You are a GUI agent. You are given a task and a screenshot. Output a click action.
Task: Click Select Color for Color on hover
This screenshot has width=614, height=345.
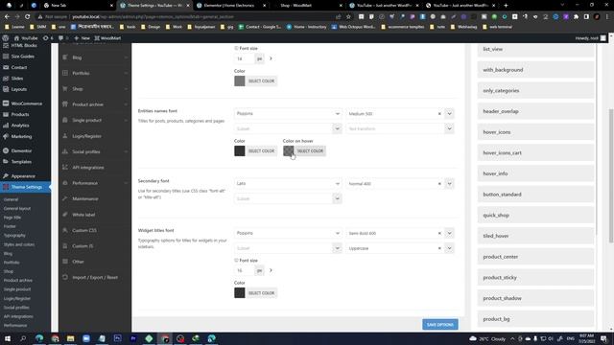click(310, 151)
